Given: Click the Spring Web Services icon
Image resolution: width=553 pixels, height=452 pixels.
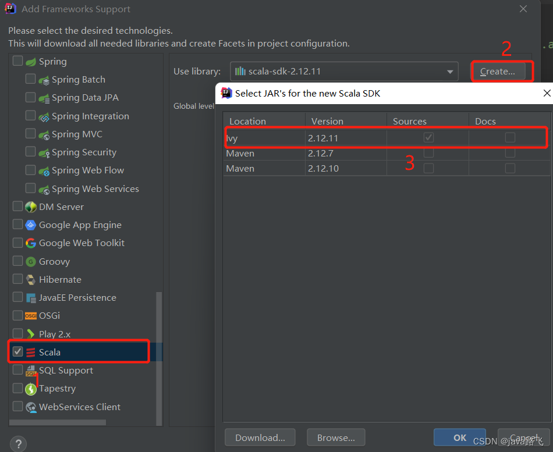Looking at the screenshot, I should (x=44, y=189).
